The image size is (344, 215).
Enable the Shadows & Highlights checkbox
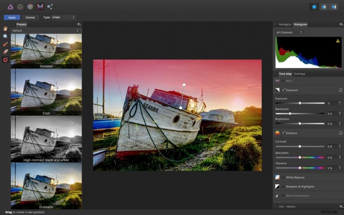283,187
